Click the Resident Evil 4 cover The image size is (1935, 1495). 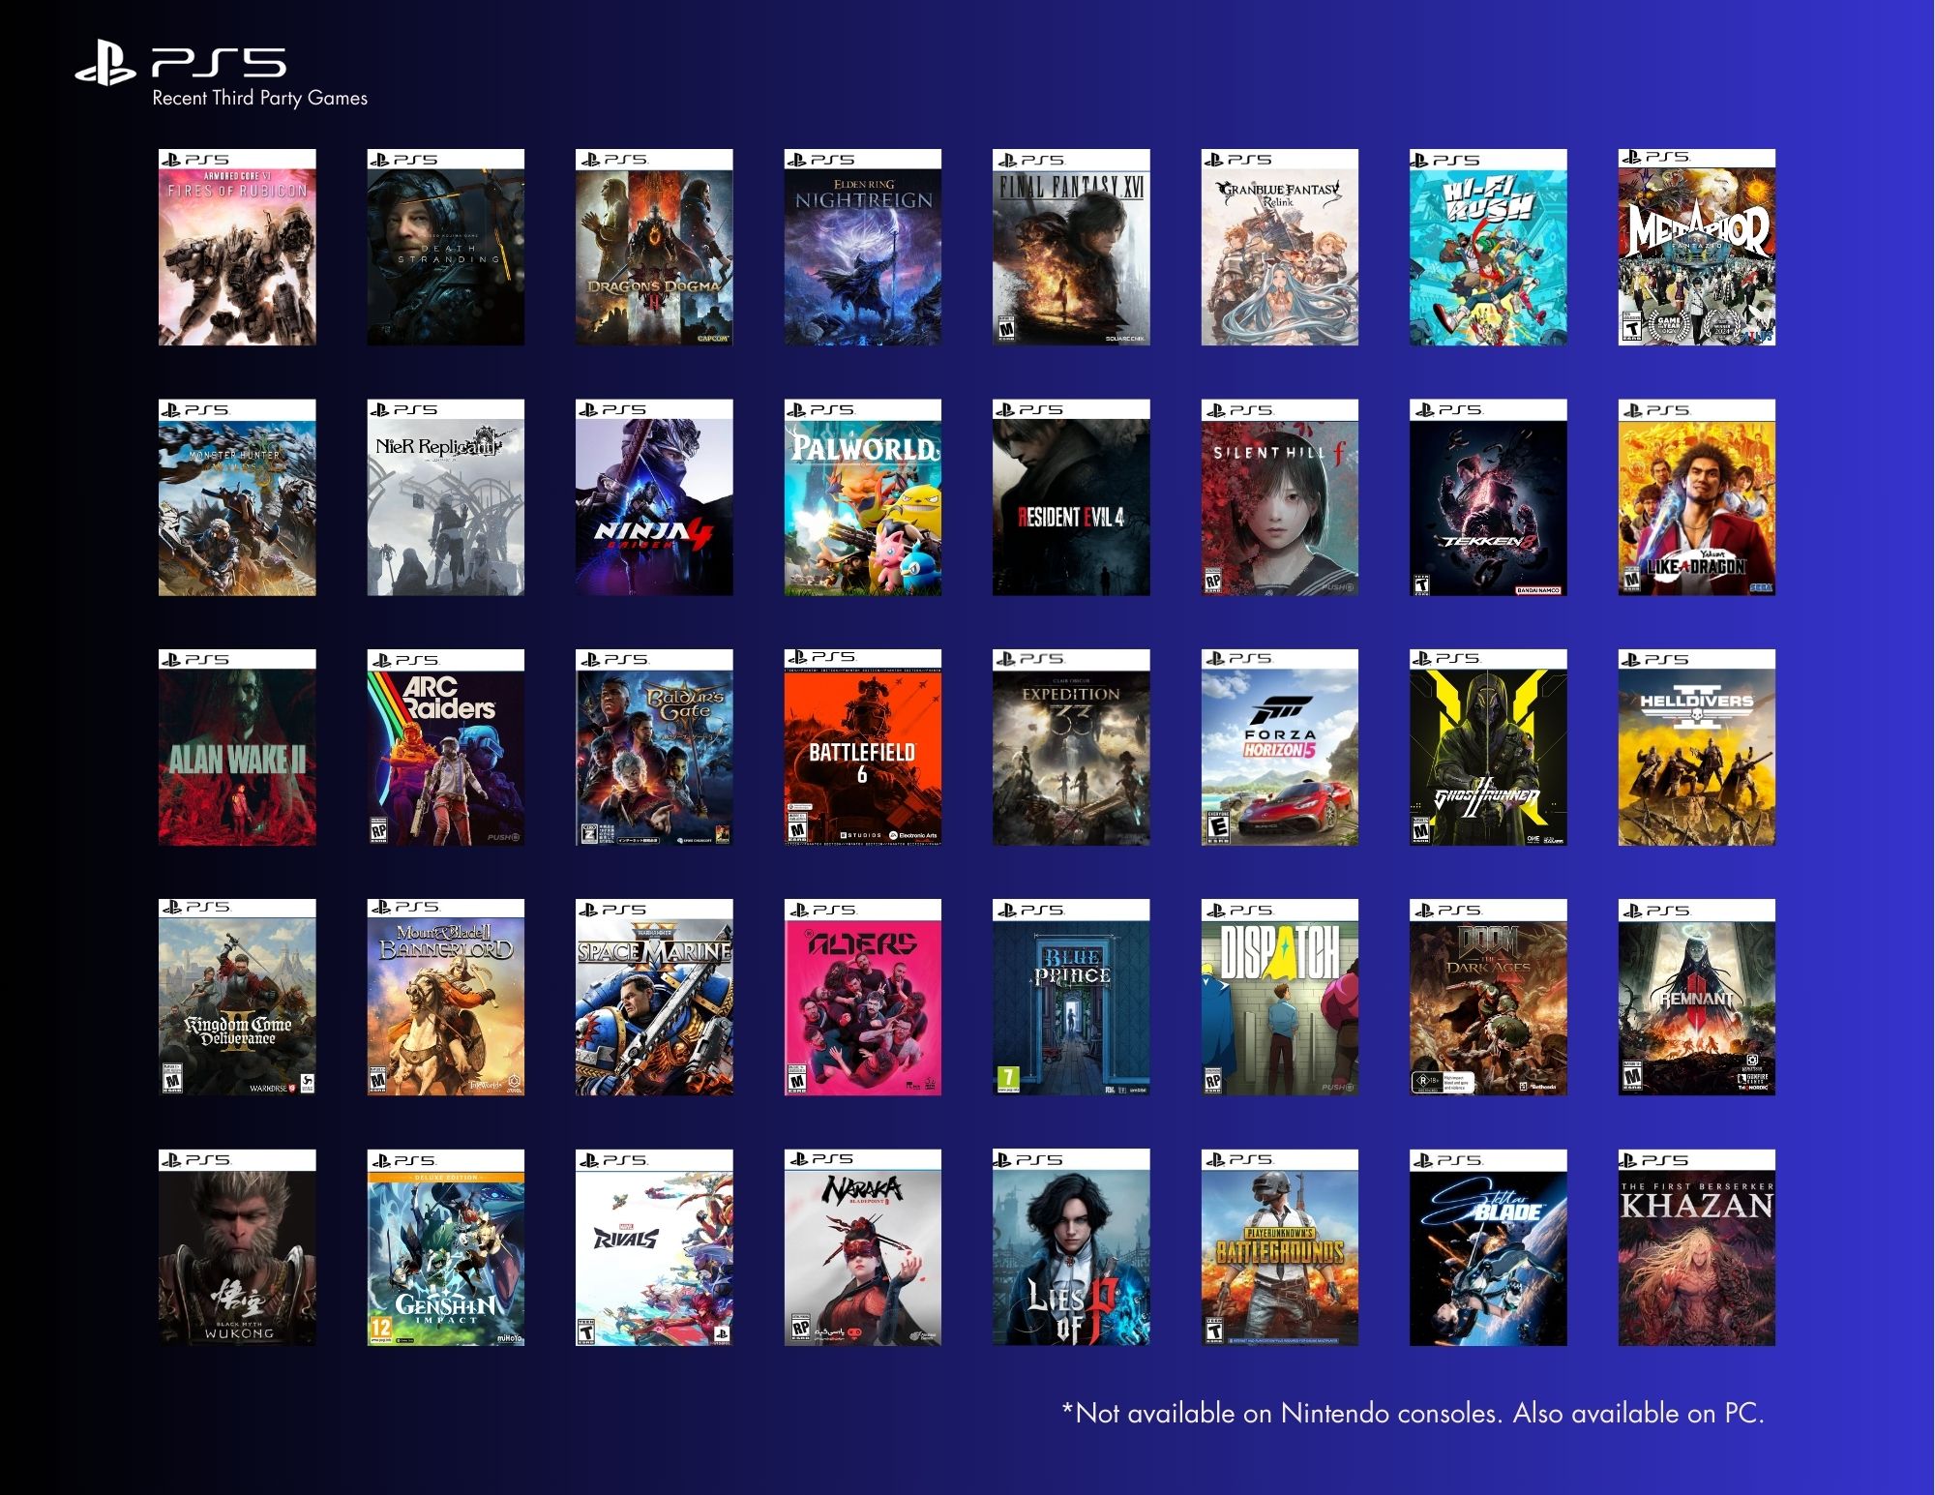[x=1071, y=497]
